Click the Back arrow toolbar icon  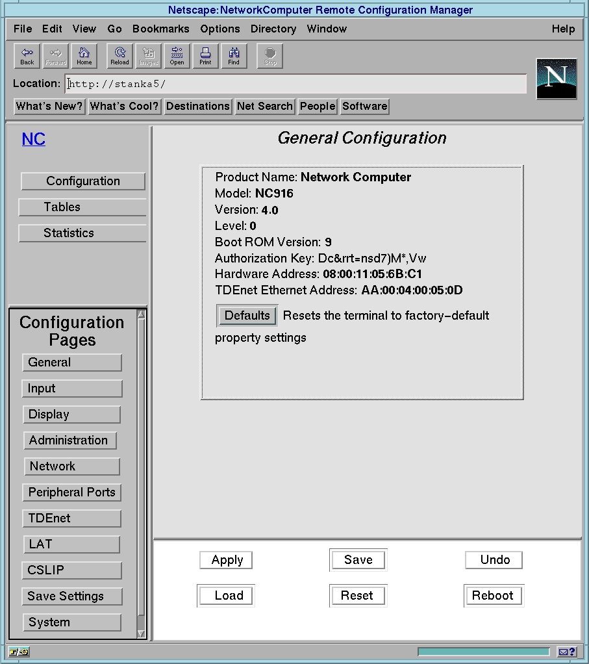[x=27, y=56]
